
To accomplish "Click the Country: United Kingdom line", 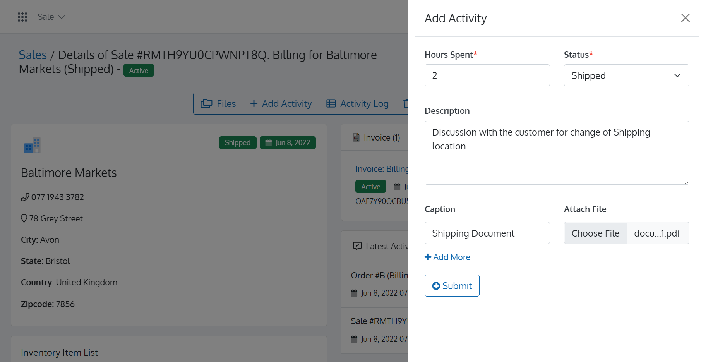I will pos(69,282).
